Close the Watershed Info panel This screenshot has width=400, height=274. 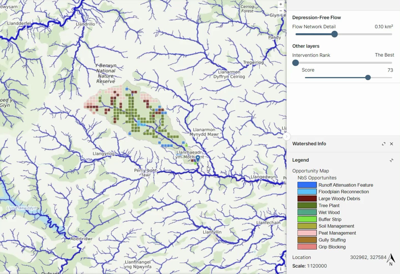click(x=392, y=144)
